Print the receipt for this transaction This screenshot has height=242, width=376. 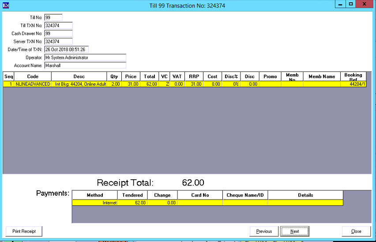(x=24, y=231)
